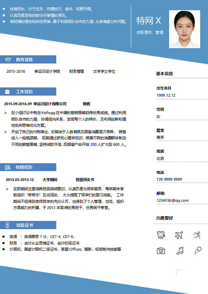Click the gender value 女
Image resolution: width=208 pixels, height=294 pixels.
tap(159, 116)
